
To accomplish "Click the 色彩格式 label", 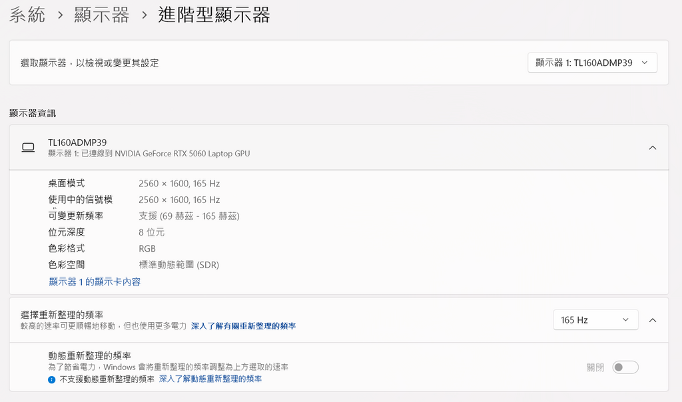I will (67, 249).
